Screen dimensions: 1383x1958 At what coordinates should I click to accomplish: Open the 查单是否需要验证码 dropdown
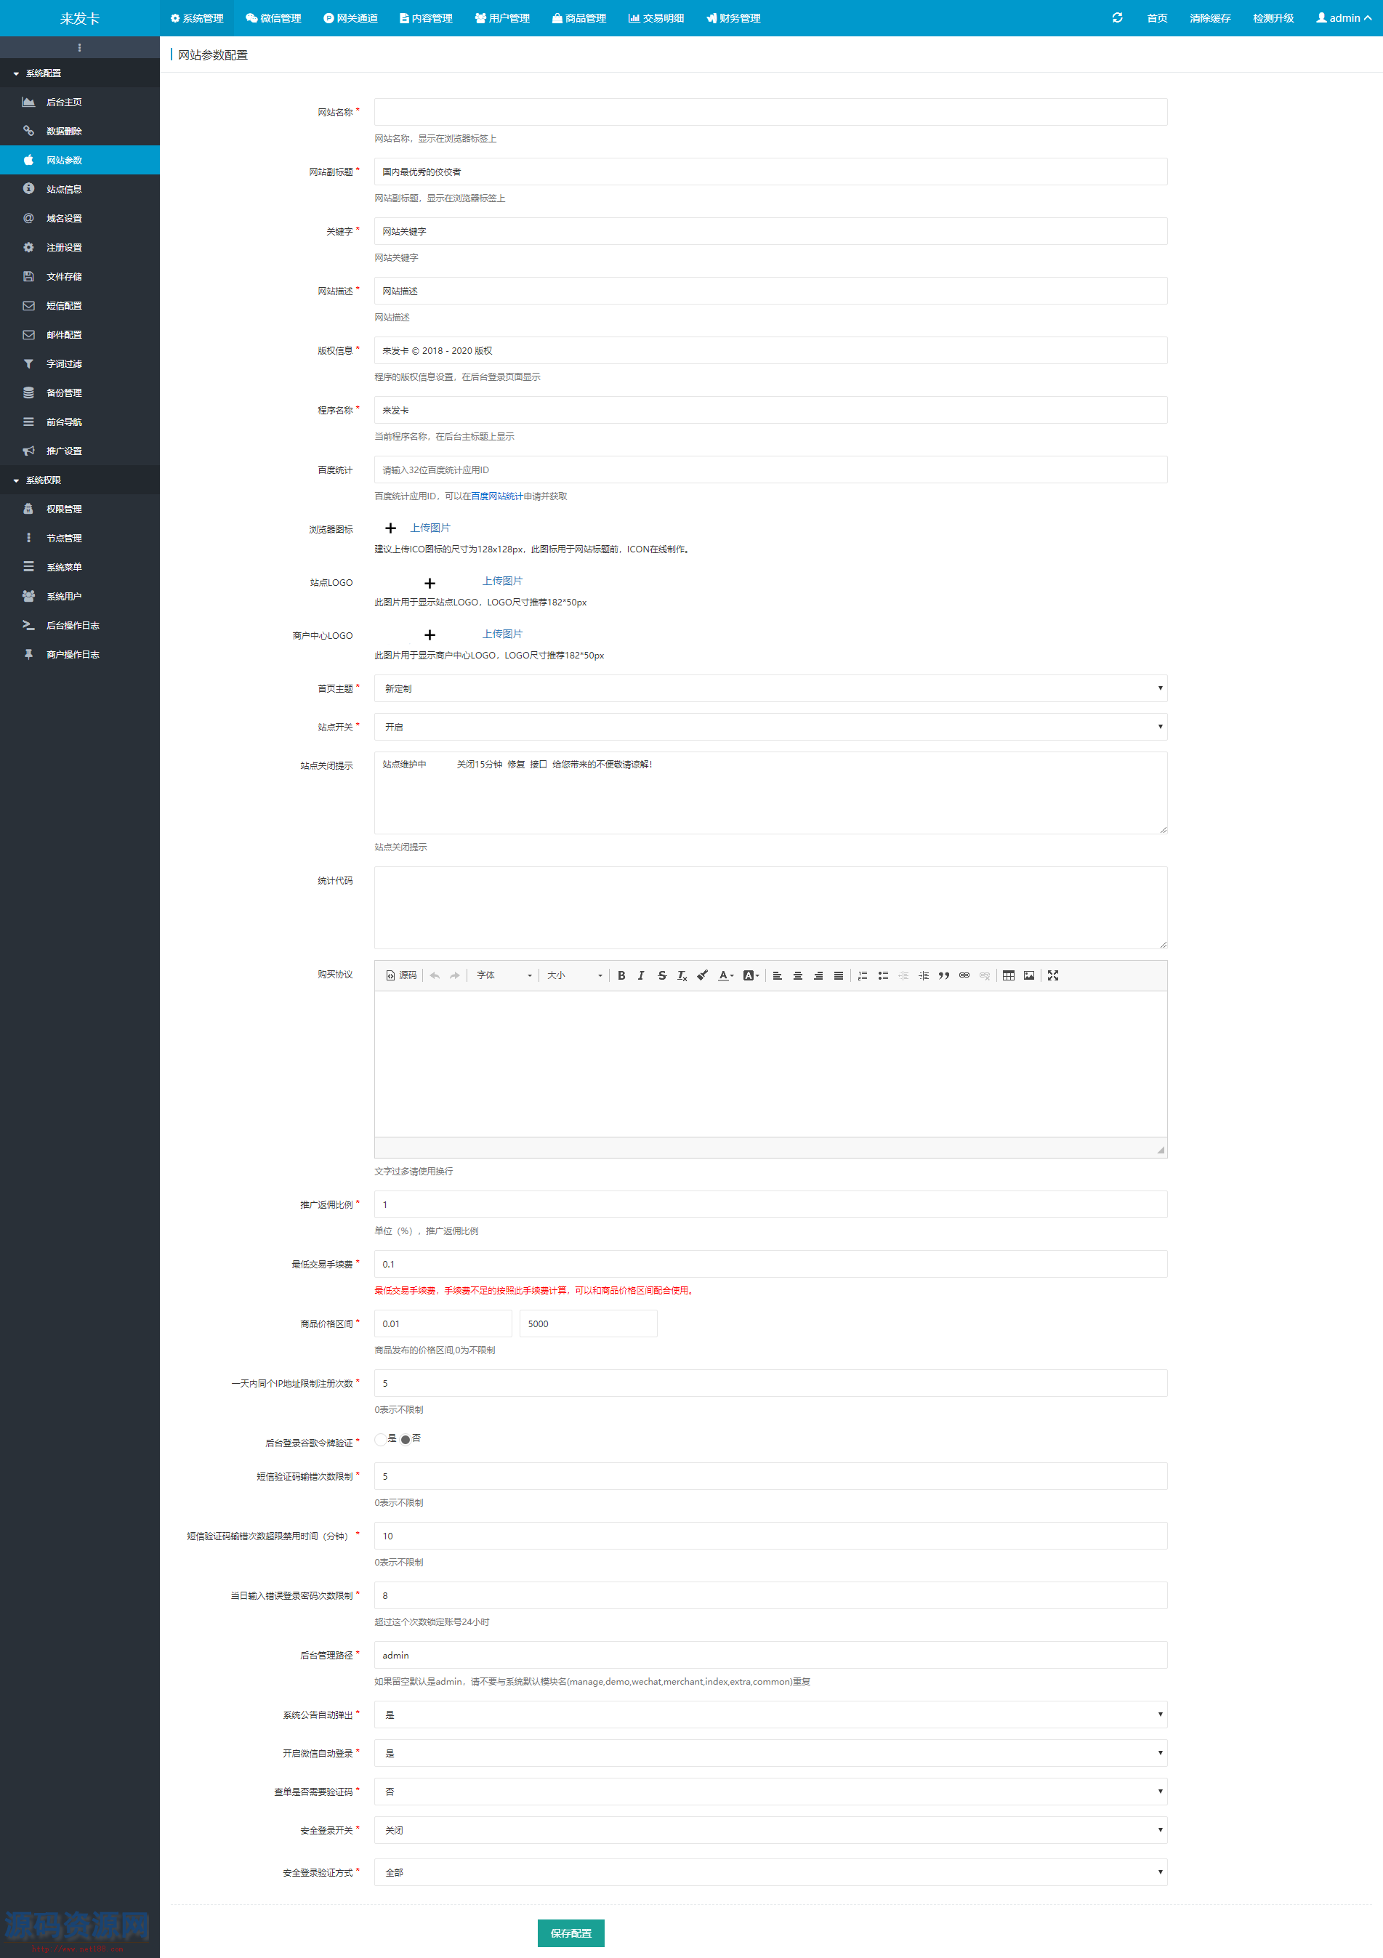coord(771,1791)
